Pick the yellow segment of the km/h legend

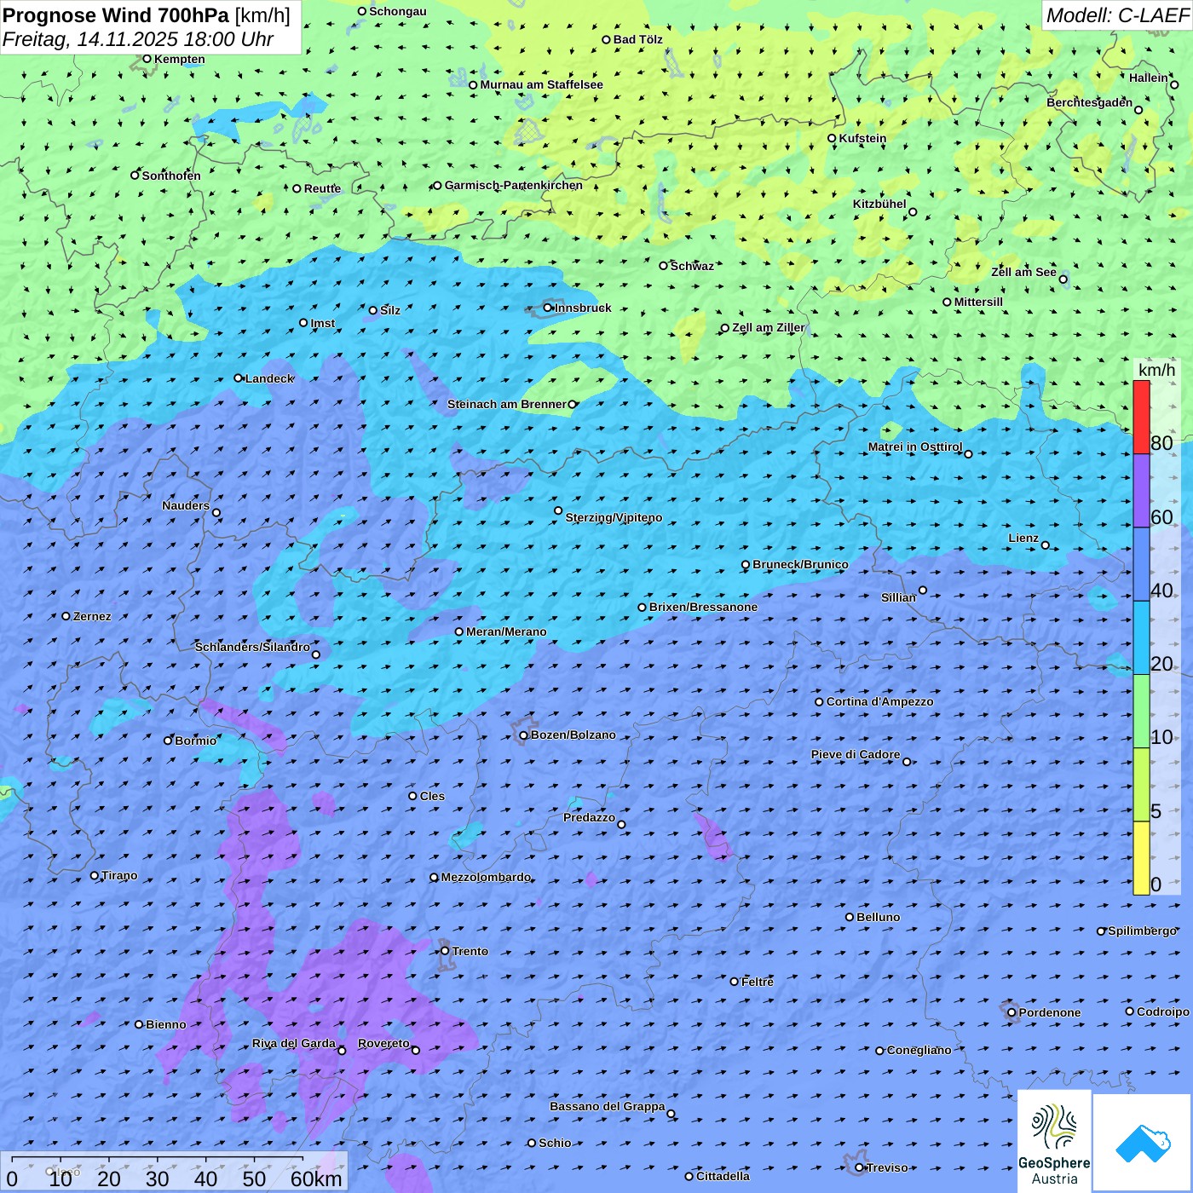pos(1141,858)
